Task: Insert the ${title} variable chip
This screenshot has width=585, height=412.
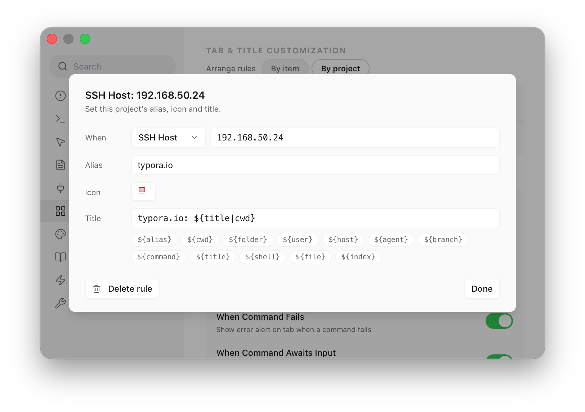Action: click(x=213, y=257)
